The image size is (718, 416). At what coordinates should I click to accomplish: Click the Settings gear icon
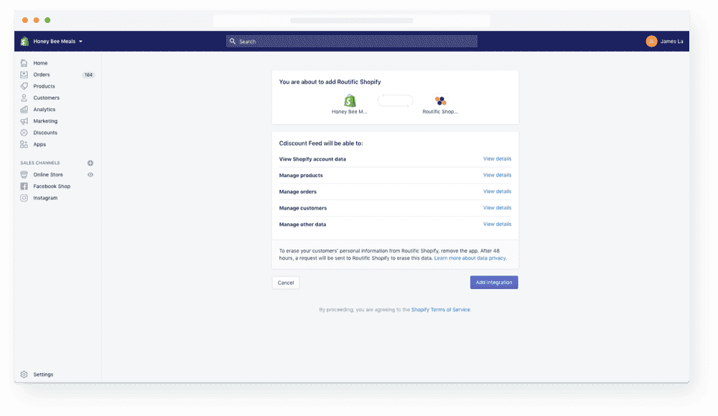(24, 374)
